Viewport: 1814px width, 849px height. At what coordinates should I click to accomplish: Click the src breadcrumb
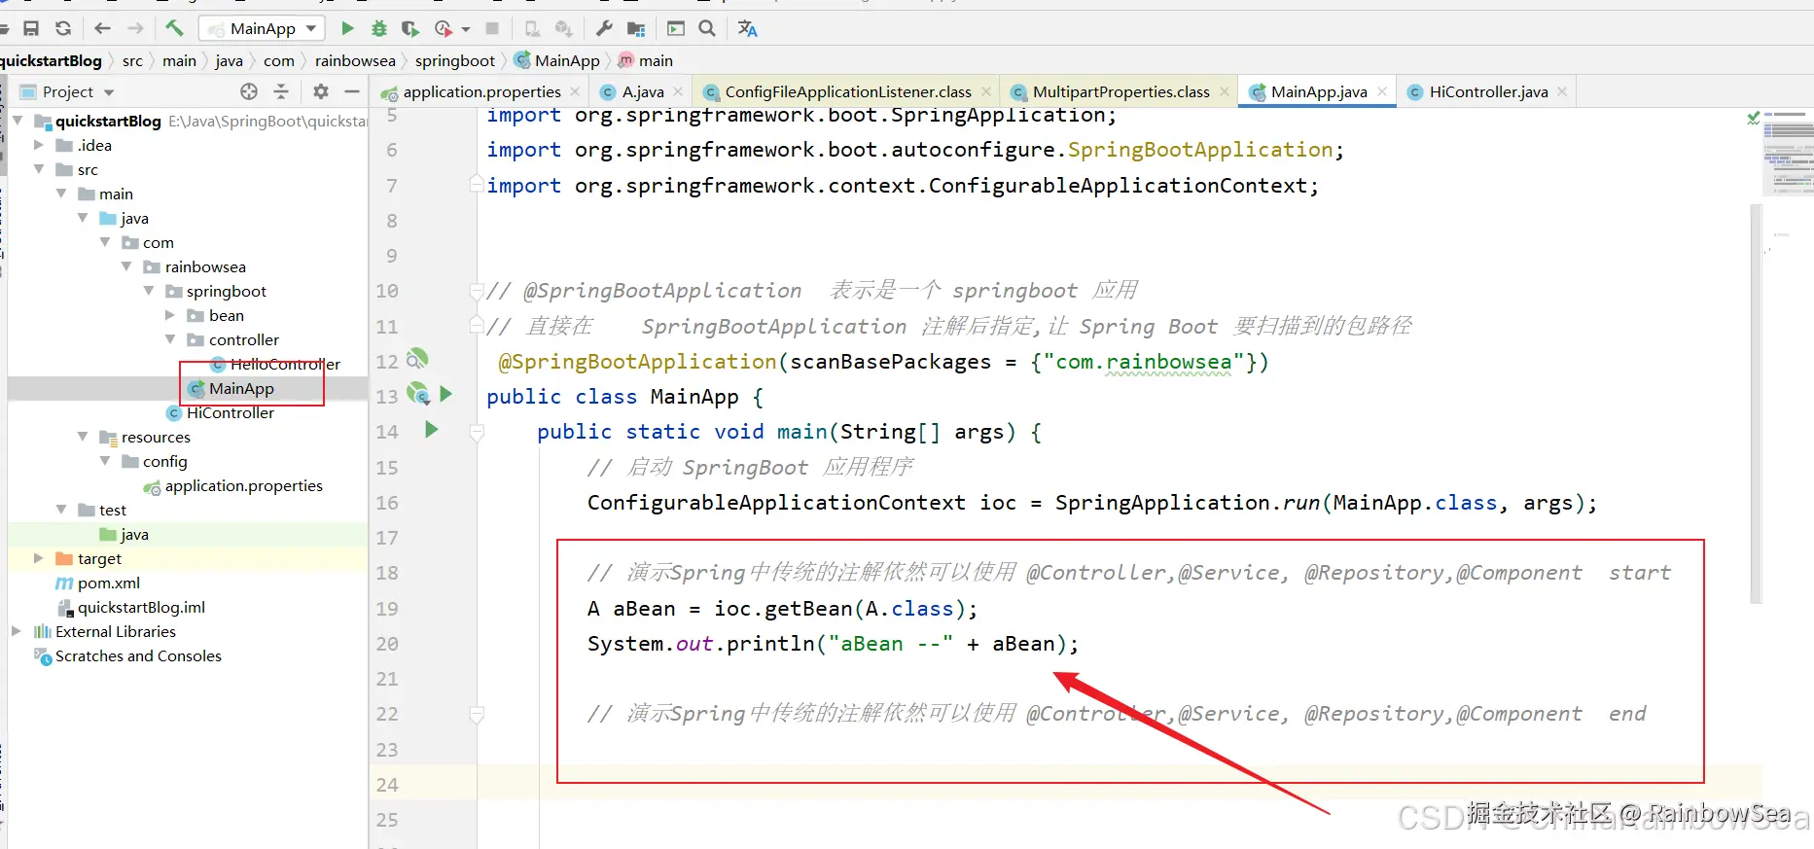coord(132,60)
